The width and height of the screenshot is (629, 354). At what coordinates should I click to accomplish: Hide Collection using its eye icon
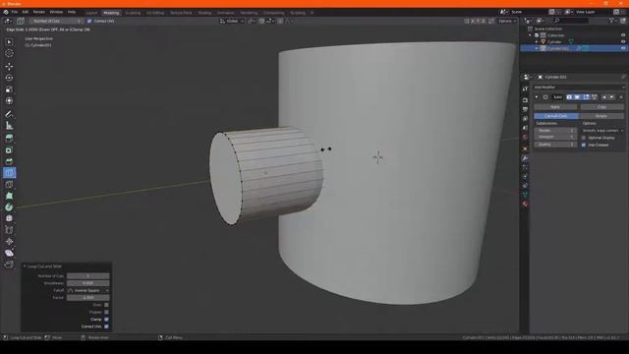(x=623, y=35)
